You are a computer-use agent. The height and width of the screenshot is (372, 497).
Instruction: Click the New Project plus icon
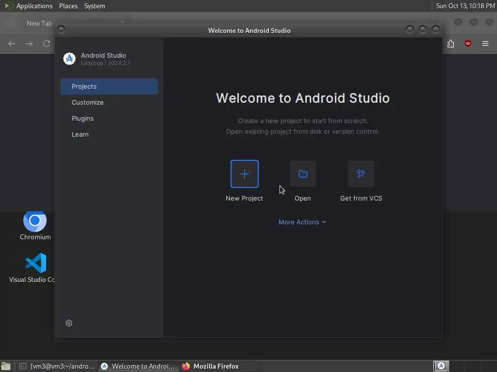245,174
